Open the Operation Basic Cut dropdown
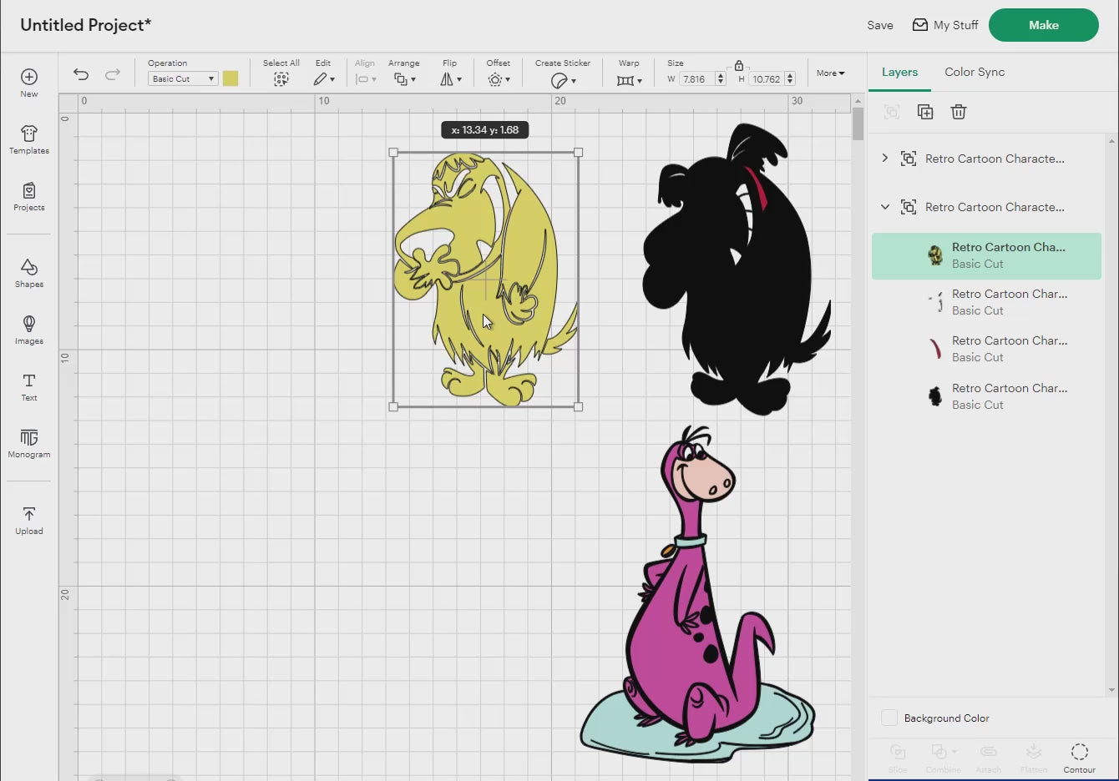 coord(183,78)
